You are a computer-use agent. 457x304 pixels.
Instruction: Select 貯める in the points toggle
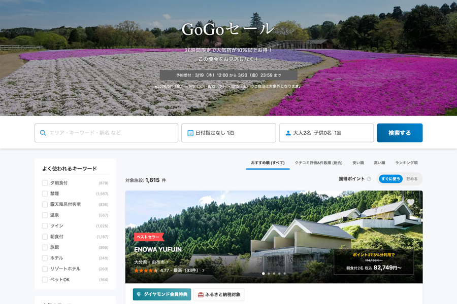click(413, 178)
